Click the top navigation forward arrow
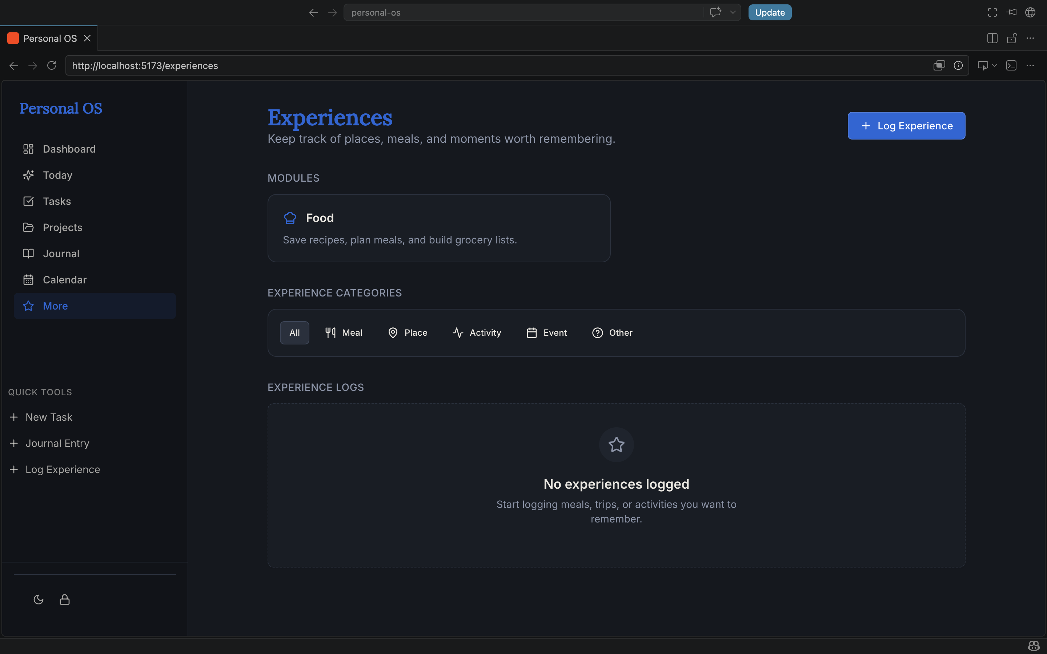Viewport: 1047px width, 654px height. 332,13
